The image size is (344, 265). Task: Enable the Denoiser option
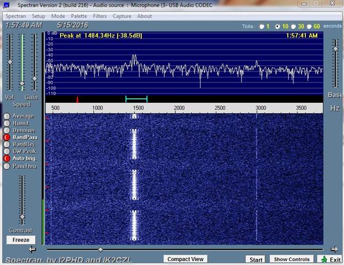click(x=7, y=130)
